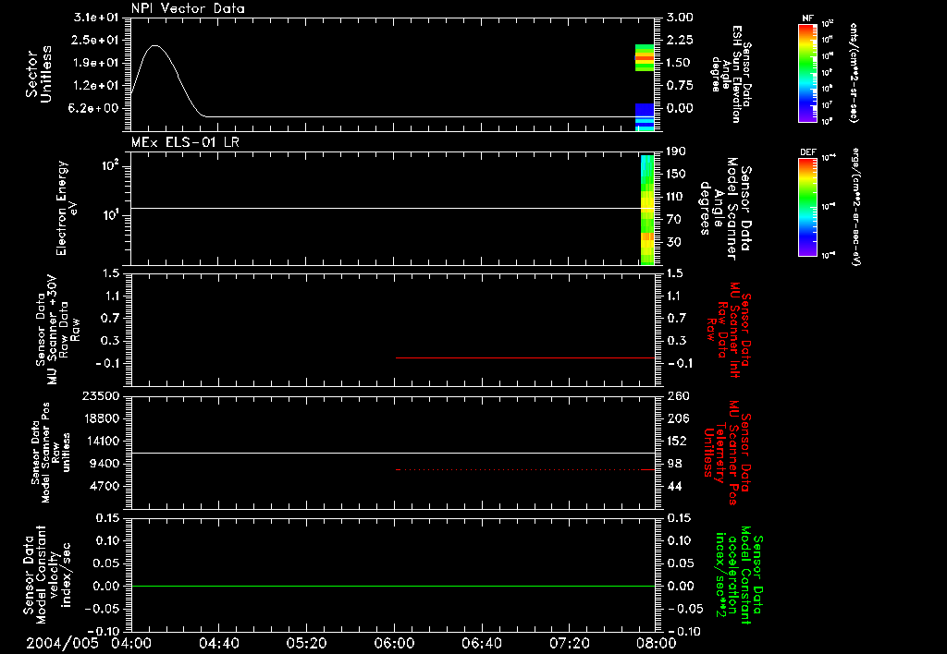Click the '04:00' time axis label
This screenshot has width=947, height=654.
click(131, 643)
